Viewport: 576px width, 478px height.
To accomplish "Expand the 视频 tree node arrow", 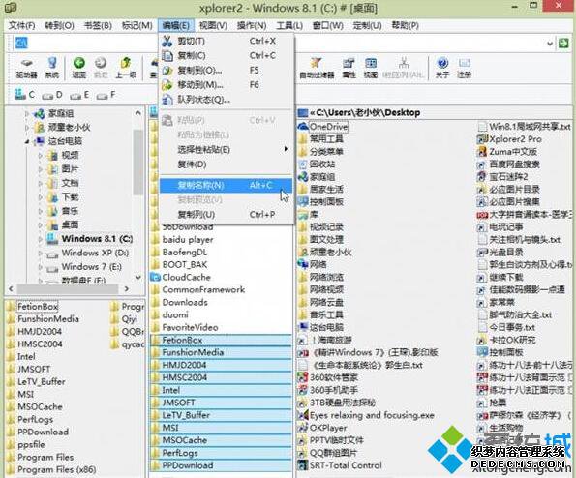I will (40, 155).
